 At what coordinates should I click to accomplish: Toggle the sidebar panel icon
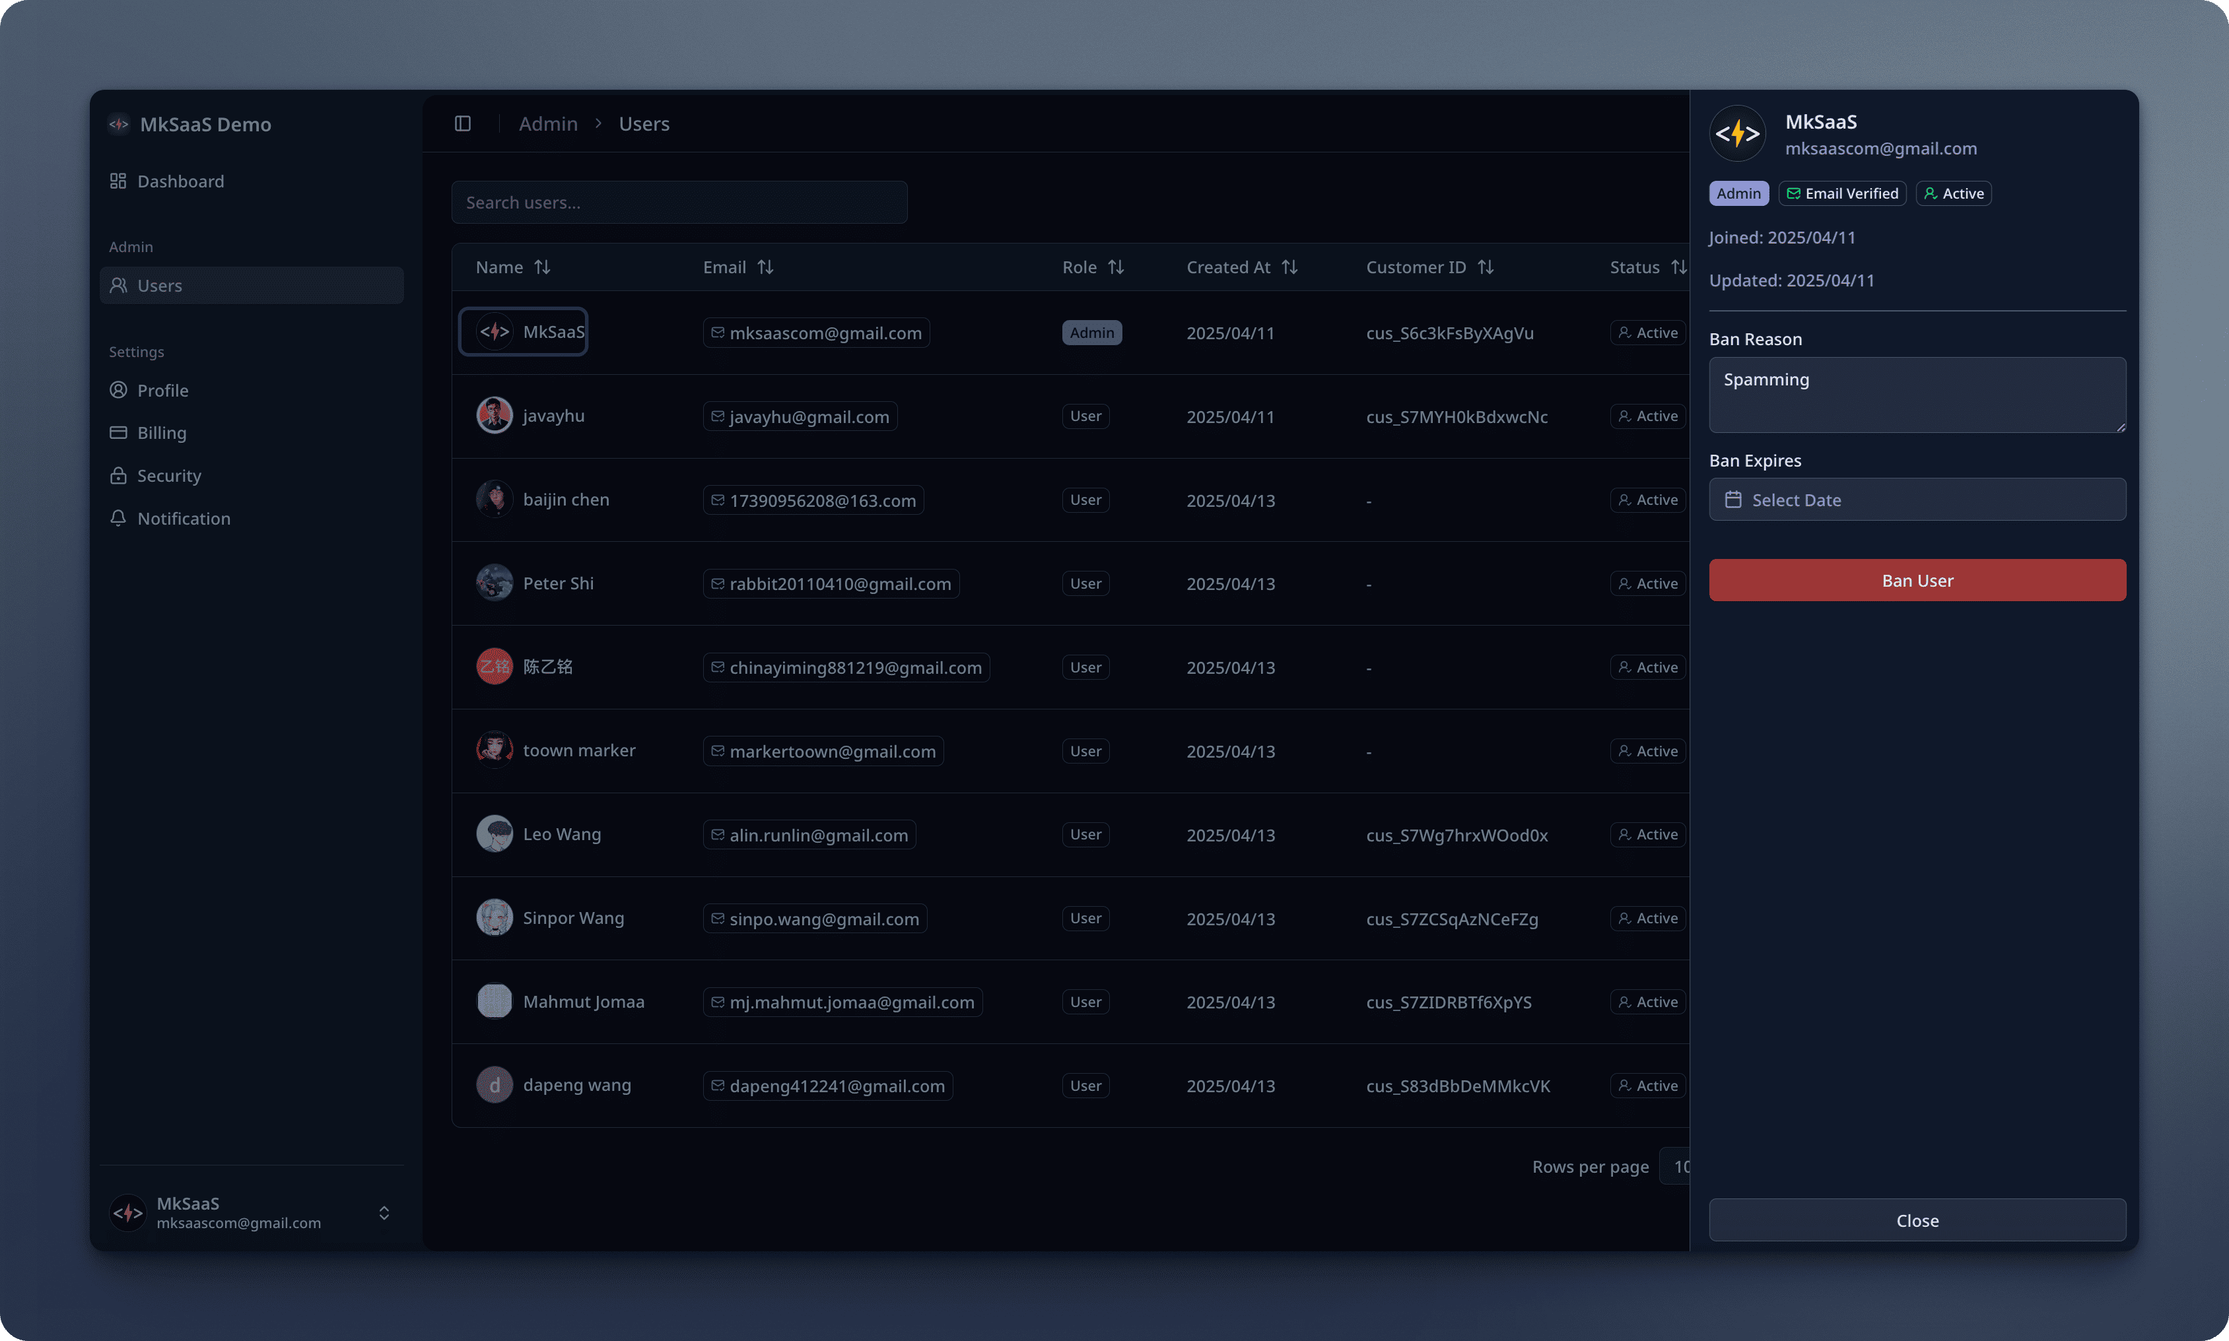pyautogui.click(x=463, y=124)
